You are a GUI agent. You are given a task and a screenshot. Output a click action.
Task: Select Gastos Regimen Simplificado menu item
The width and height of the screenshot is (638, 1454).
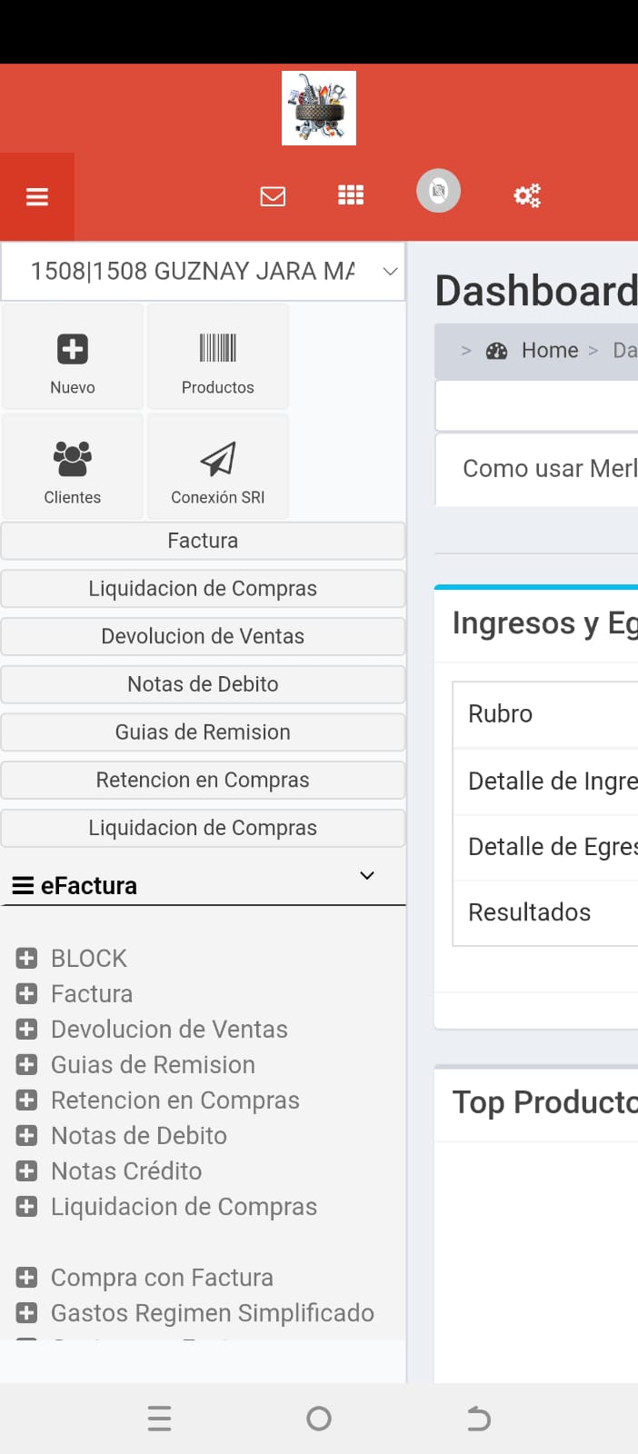pos(212,1313)
